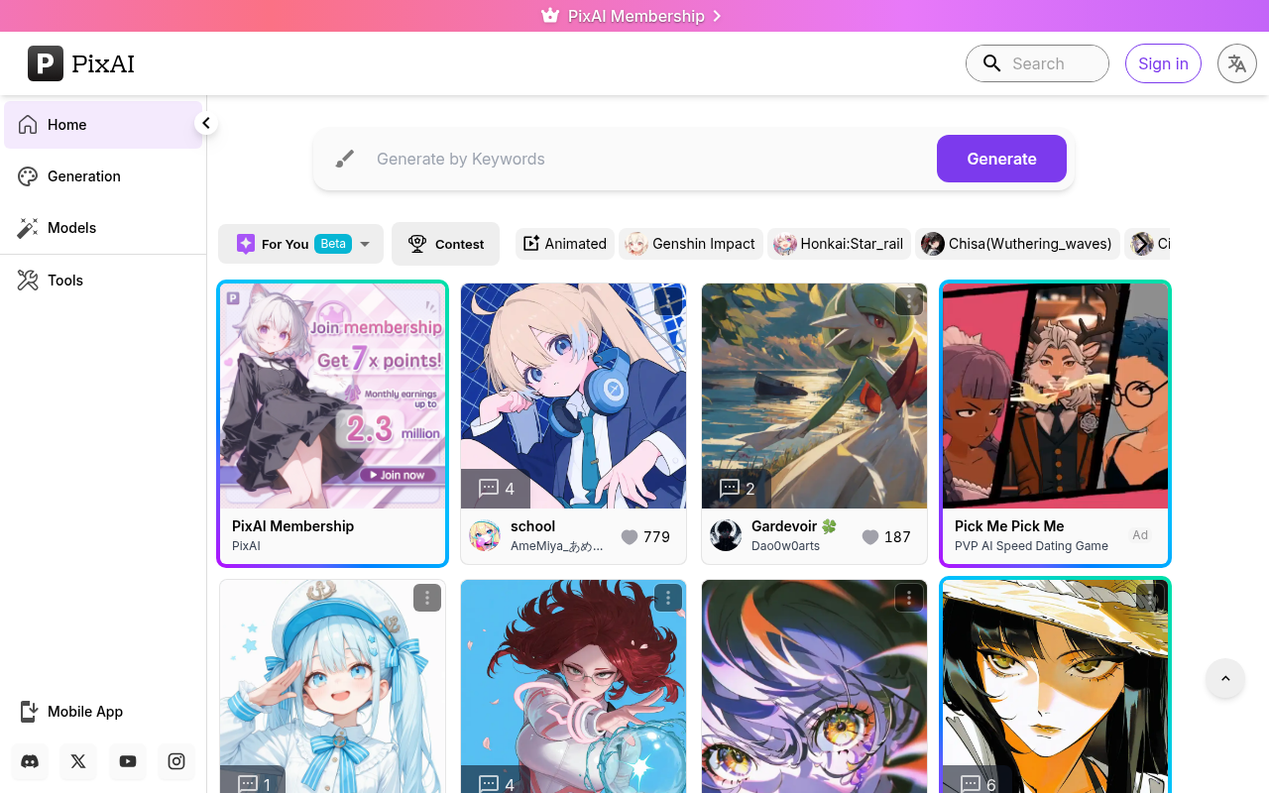Open the language translation icon
Screen dimensions: 1269x793
point(1236,63)
